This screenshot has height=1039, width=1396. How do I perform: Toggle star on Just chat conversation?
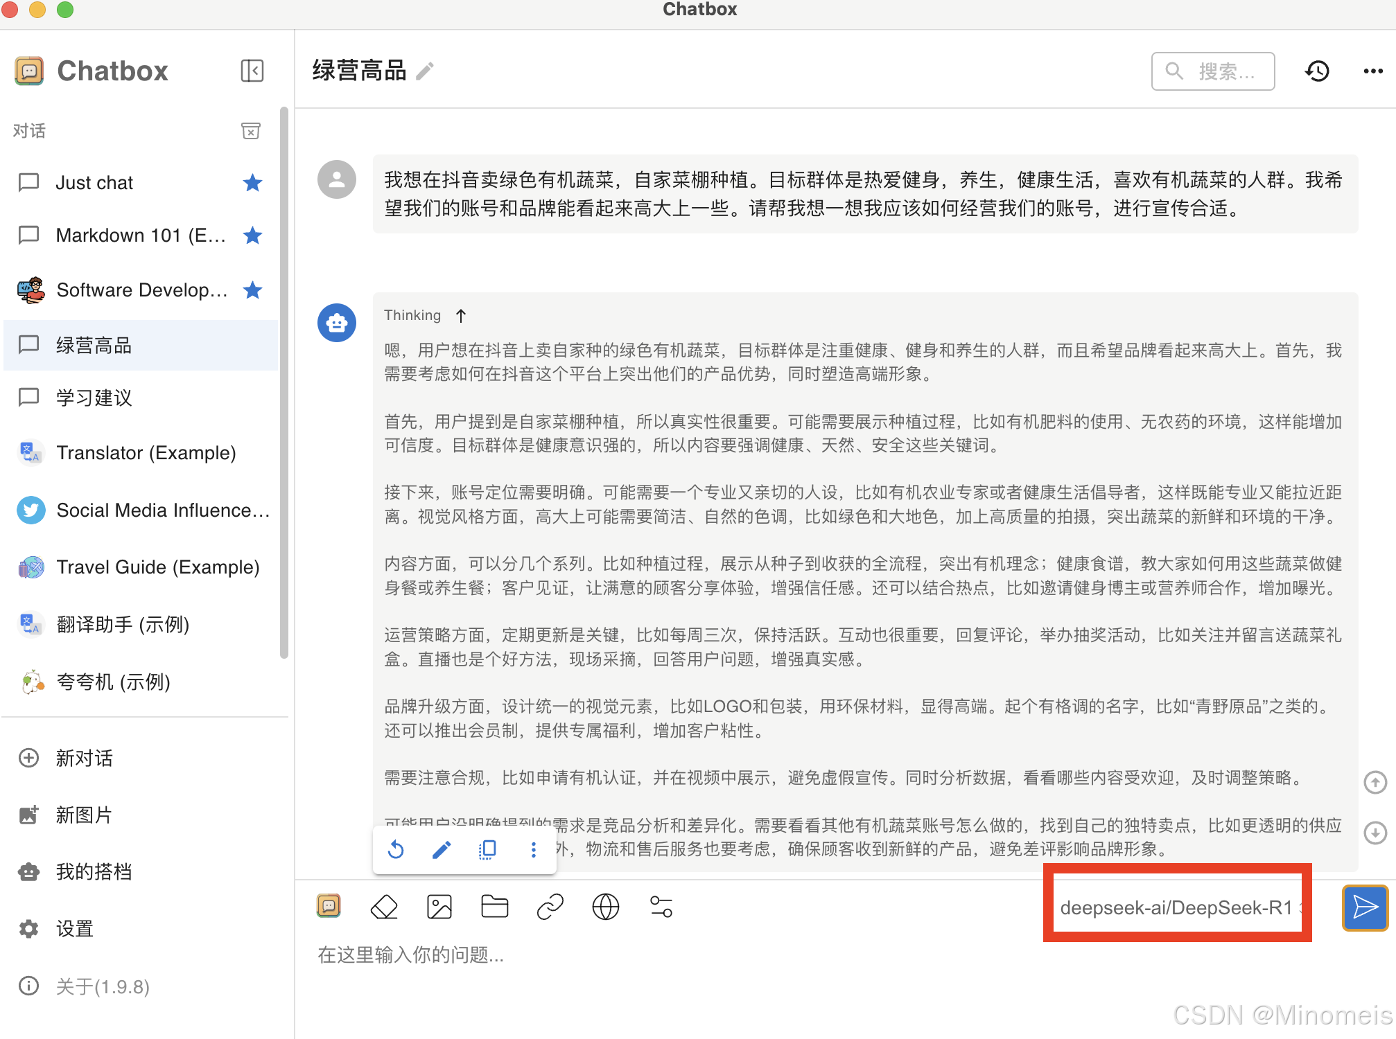252,183
